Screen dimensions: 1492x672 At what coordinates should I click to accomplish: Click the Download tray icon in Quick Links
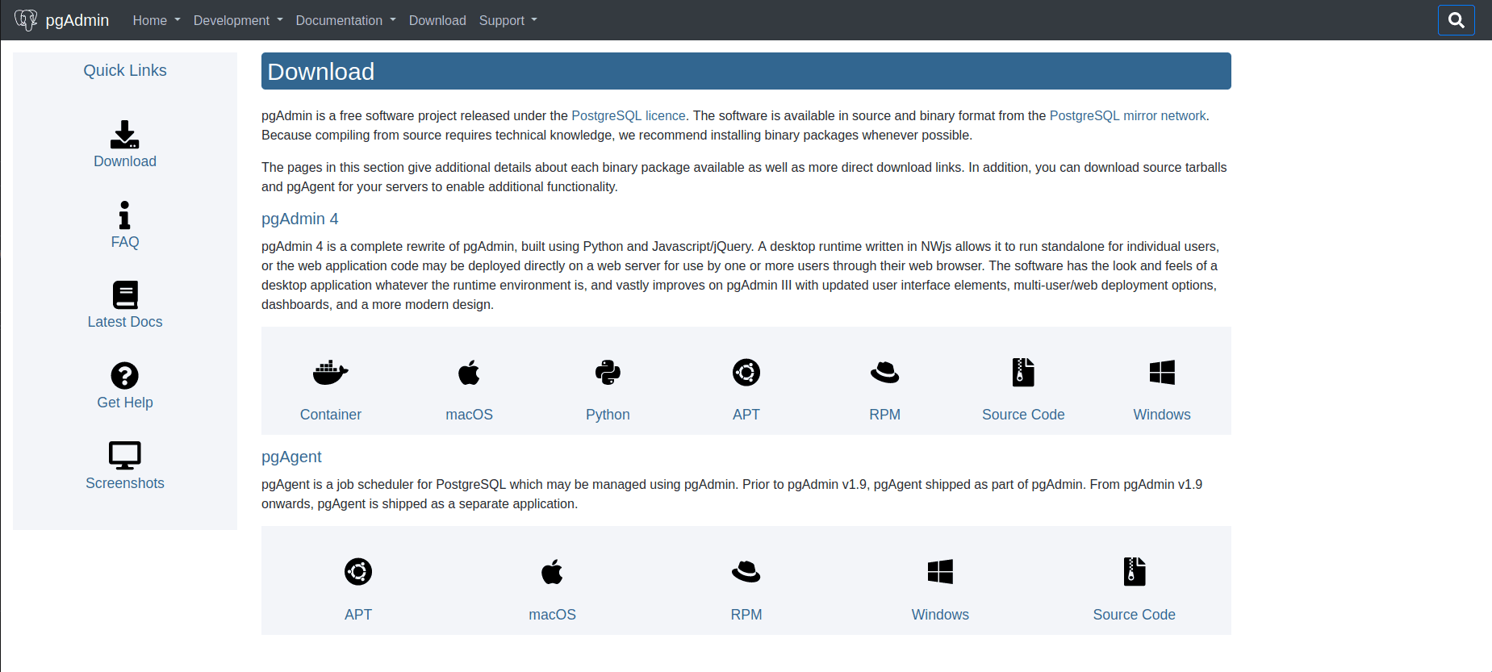(124, 135)
